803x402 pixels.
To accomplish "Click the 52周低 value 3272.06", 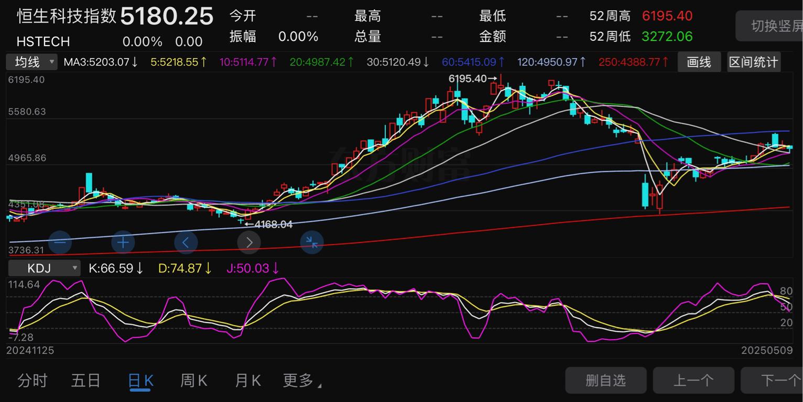I will click(667, 37).
